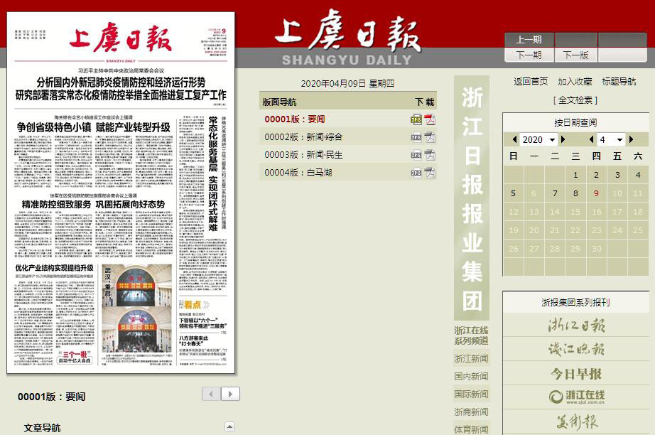Click previous year arrow in calendar

pos(514,140)
